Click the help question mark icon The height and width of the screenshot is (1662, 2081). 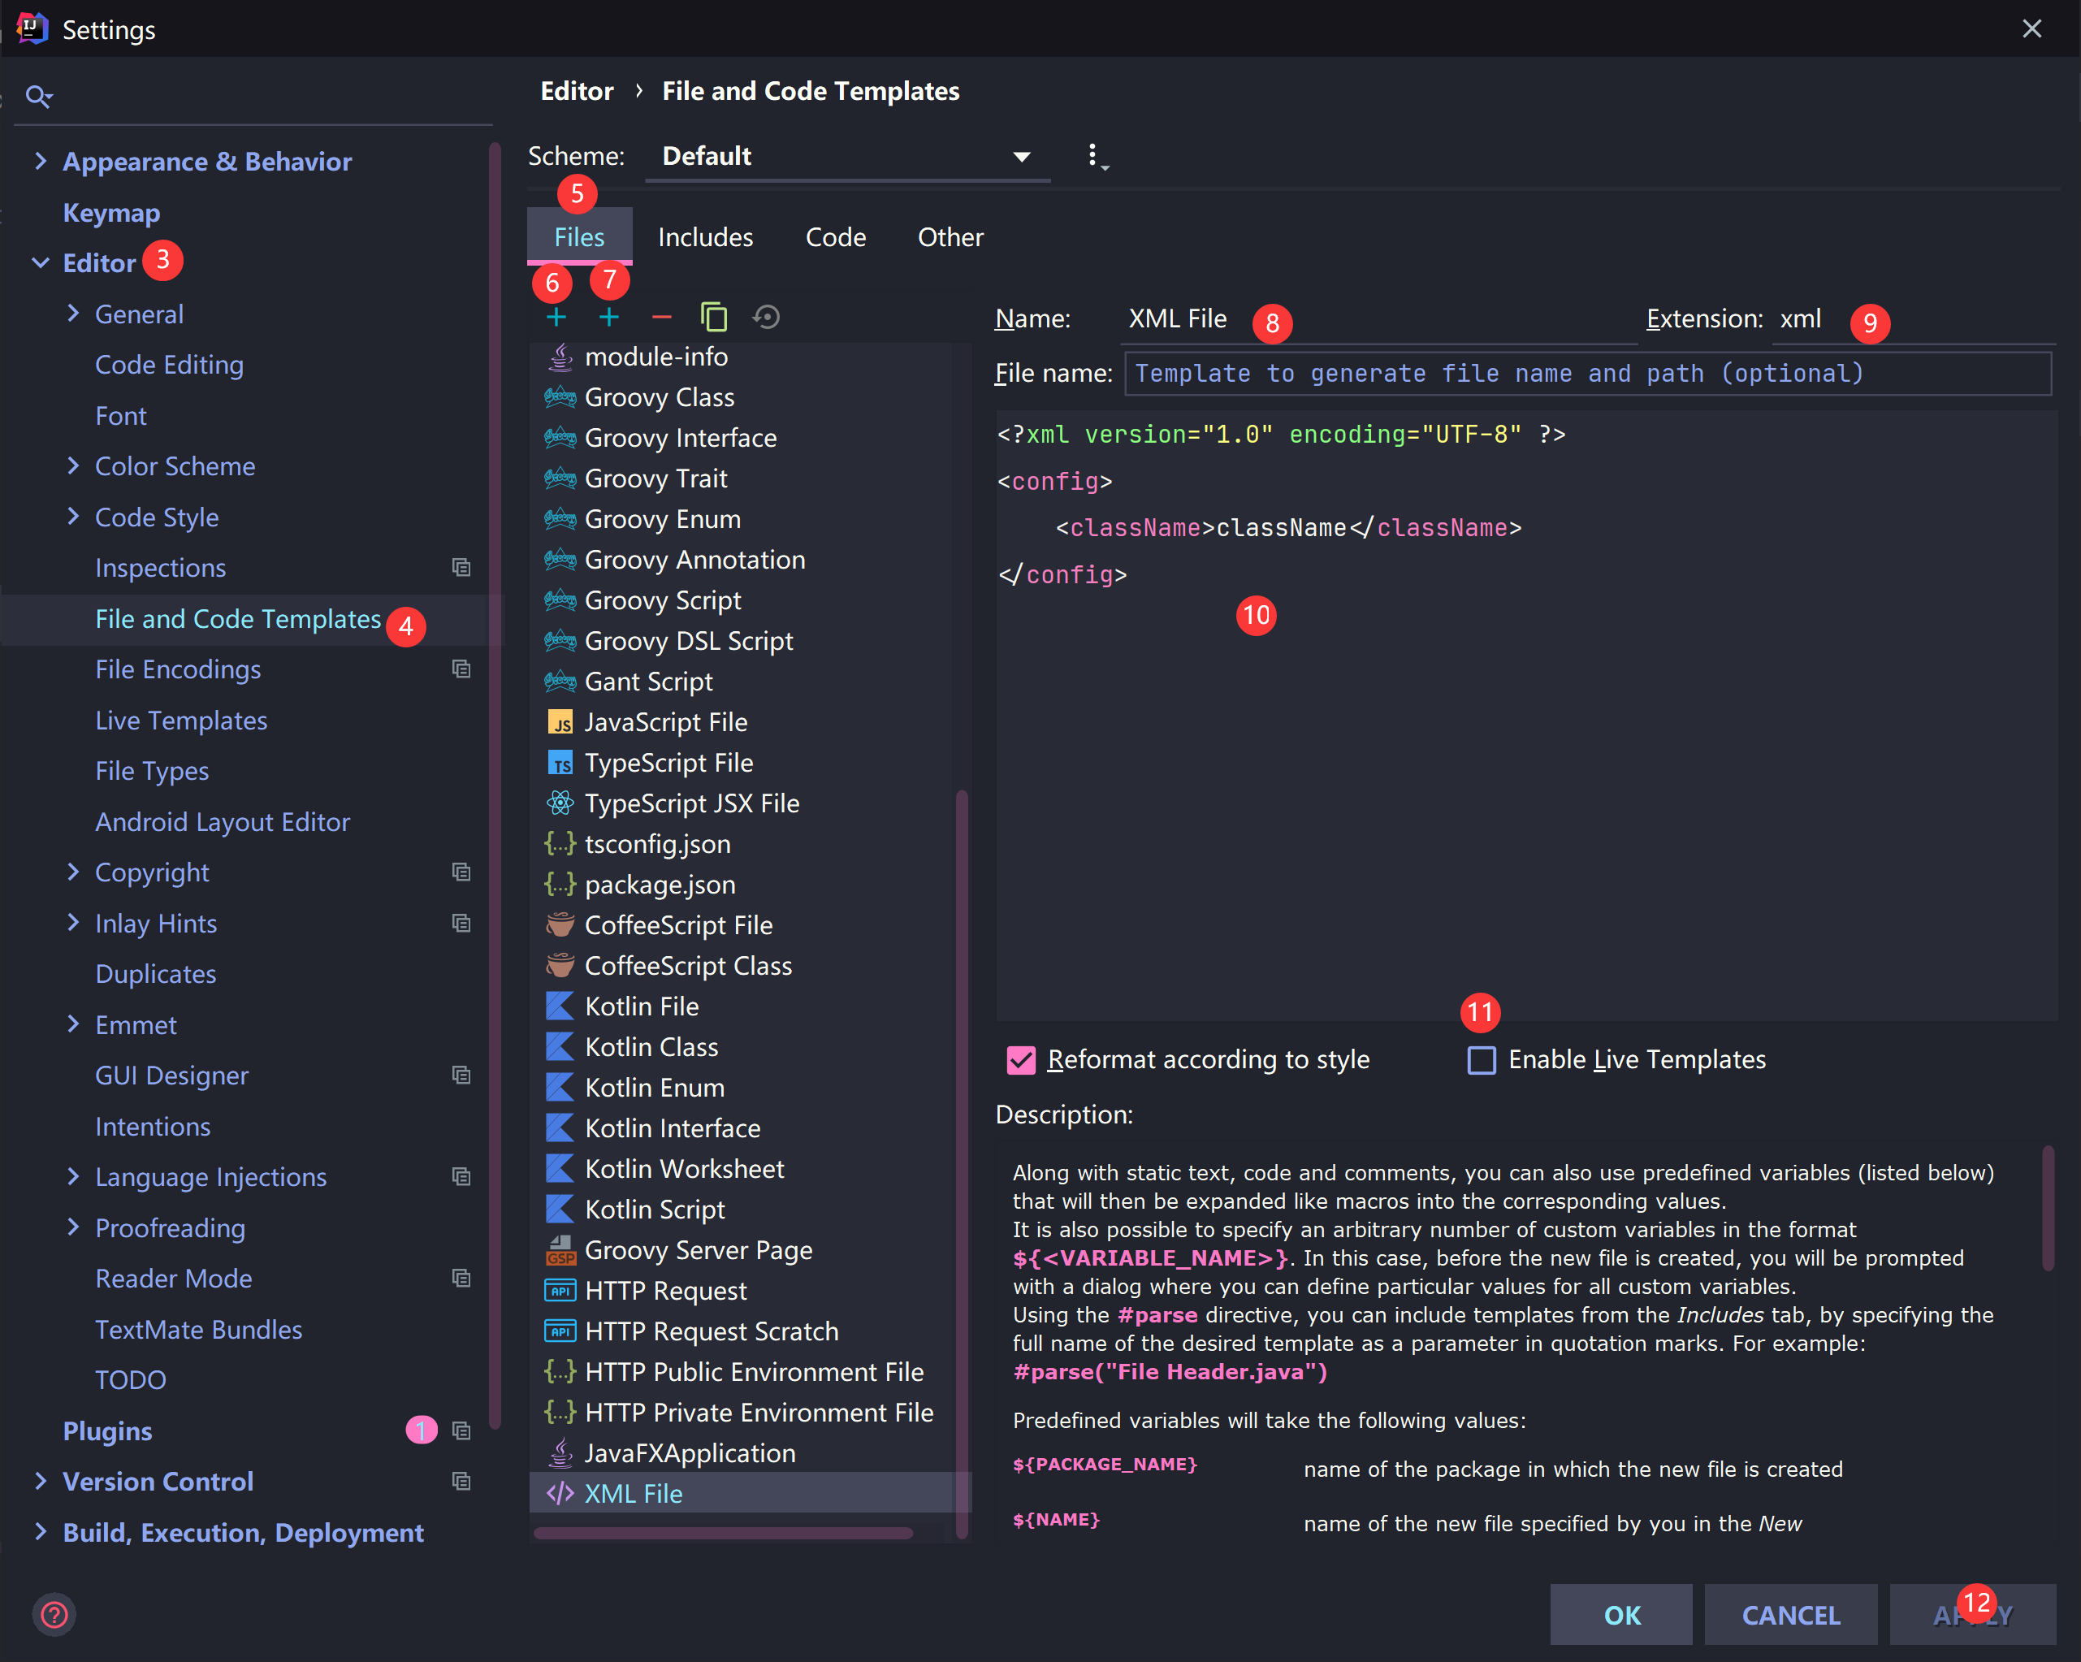tap(54, 1615)
